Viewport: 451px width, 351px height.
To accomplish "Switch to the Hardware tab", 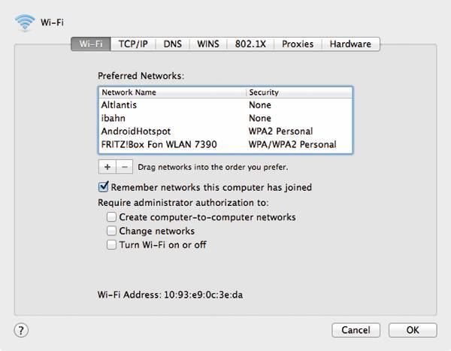I will pos(350,44).
